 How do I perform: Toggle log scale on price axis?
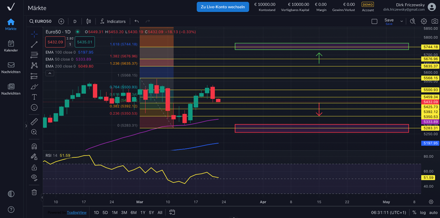pyautogui.click(x=422, y=213)
